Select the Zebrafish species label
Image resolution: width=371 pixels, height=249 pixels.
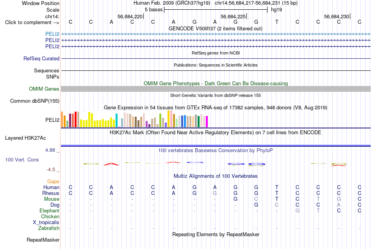(x=49, y=228)
